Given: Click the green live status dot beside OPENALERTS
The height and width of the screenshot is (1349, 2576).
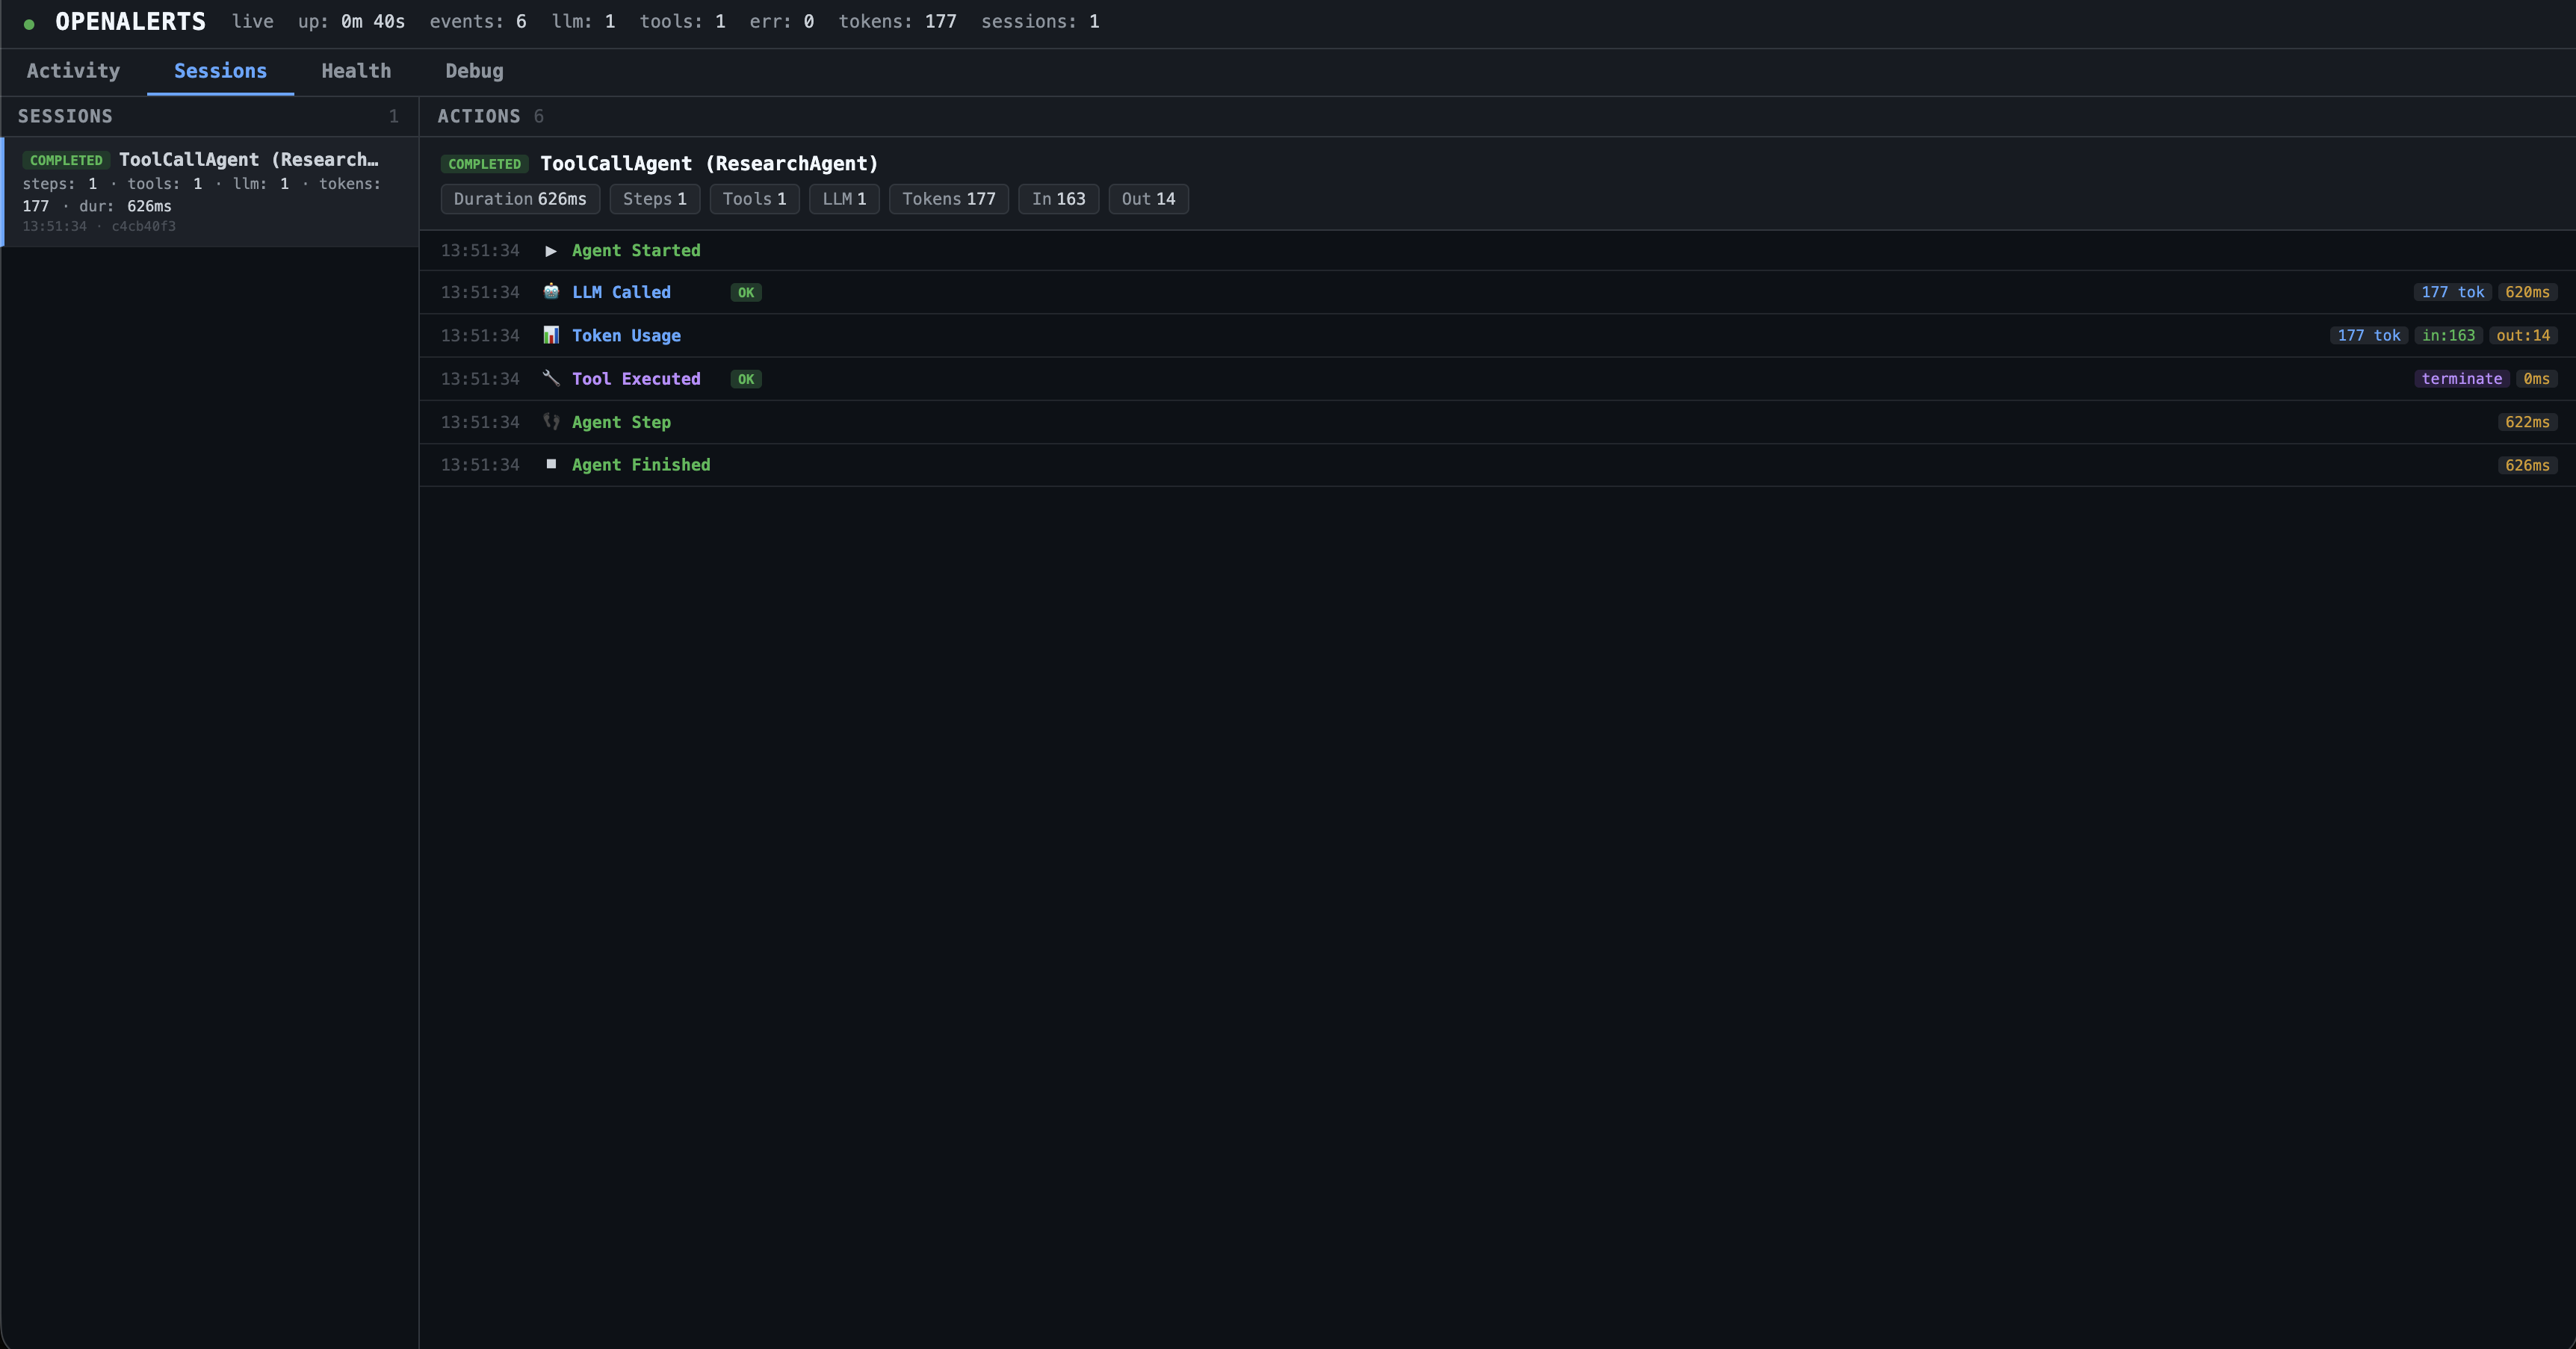Looking at the screenshot, I should pos(28,22).
